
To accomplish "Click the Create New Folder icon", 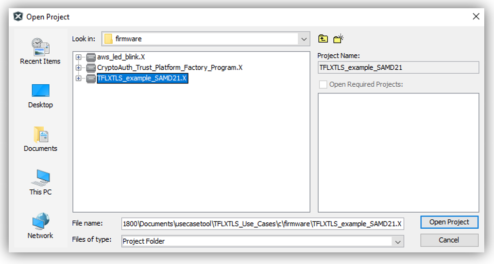I will click(x=339, y=39).
